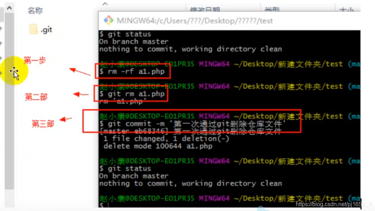Click the 'git rm a1.php' command line

132,94
